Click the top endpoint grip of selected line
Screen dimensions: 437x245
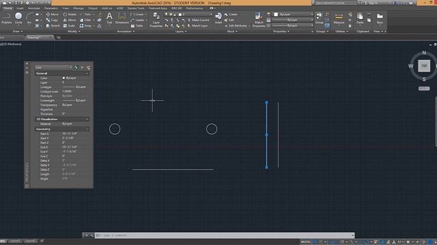[266, 103]
